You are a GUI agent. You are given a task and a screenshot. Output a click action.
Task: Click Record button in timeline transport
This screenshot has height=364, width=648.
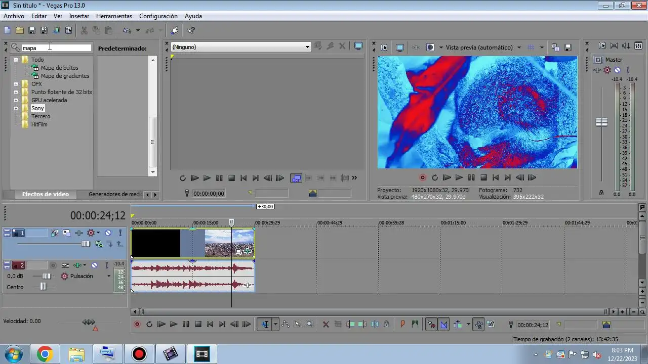coord(137,325)
